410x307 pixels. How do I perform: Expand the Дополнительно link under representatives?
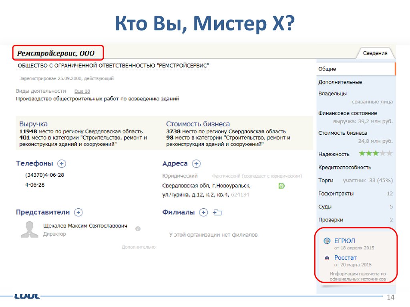[x=138, y=247]
